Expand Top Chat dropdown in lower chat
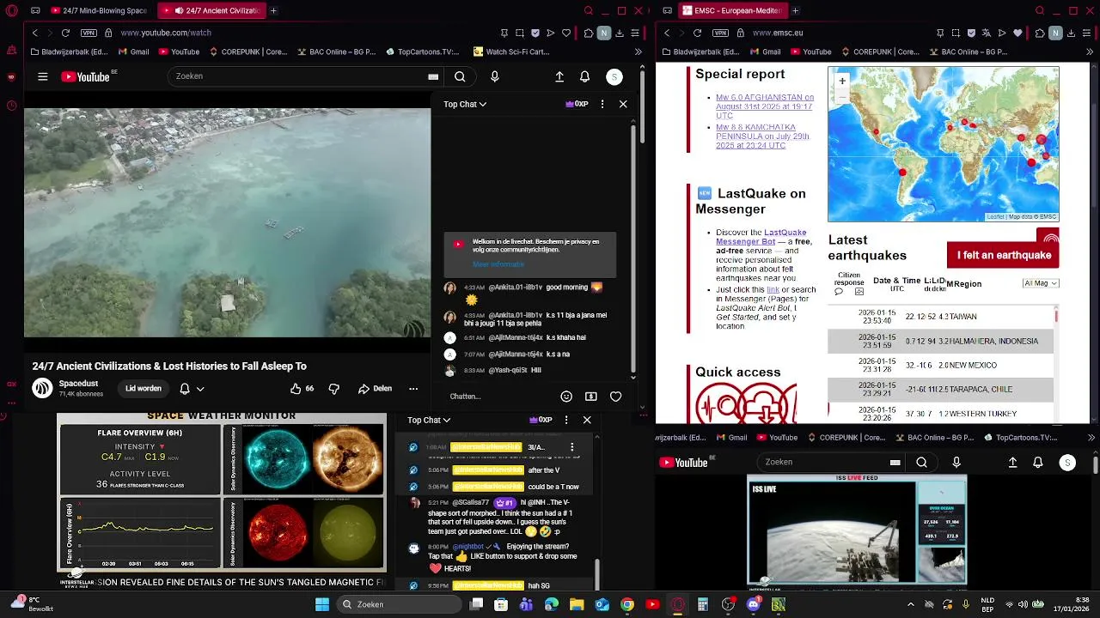 [x=429, y=420]
